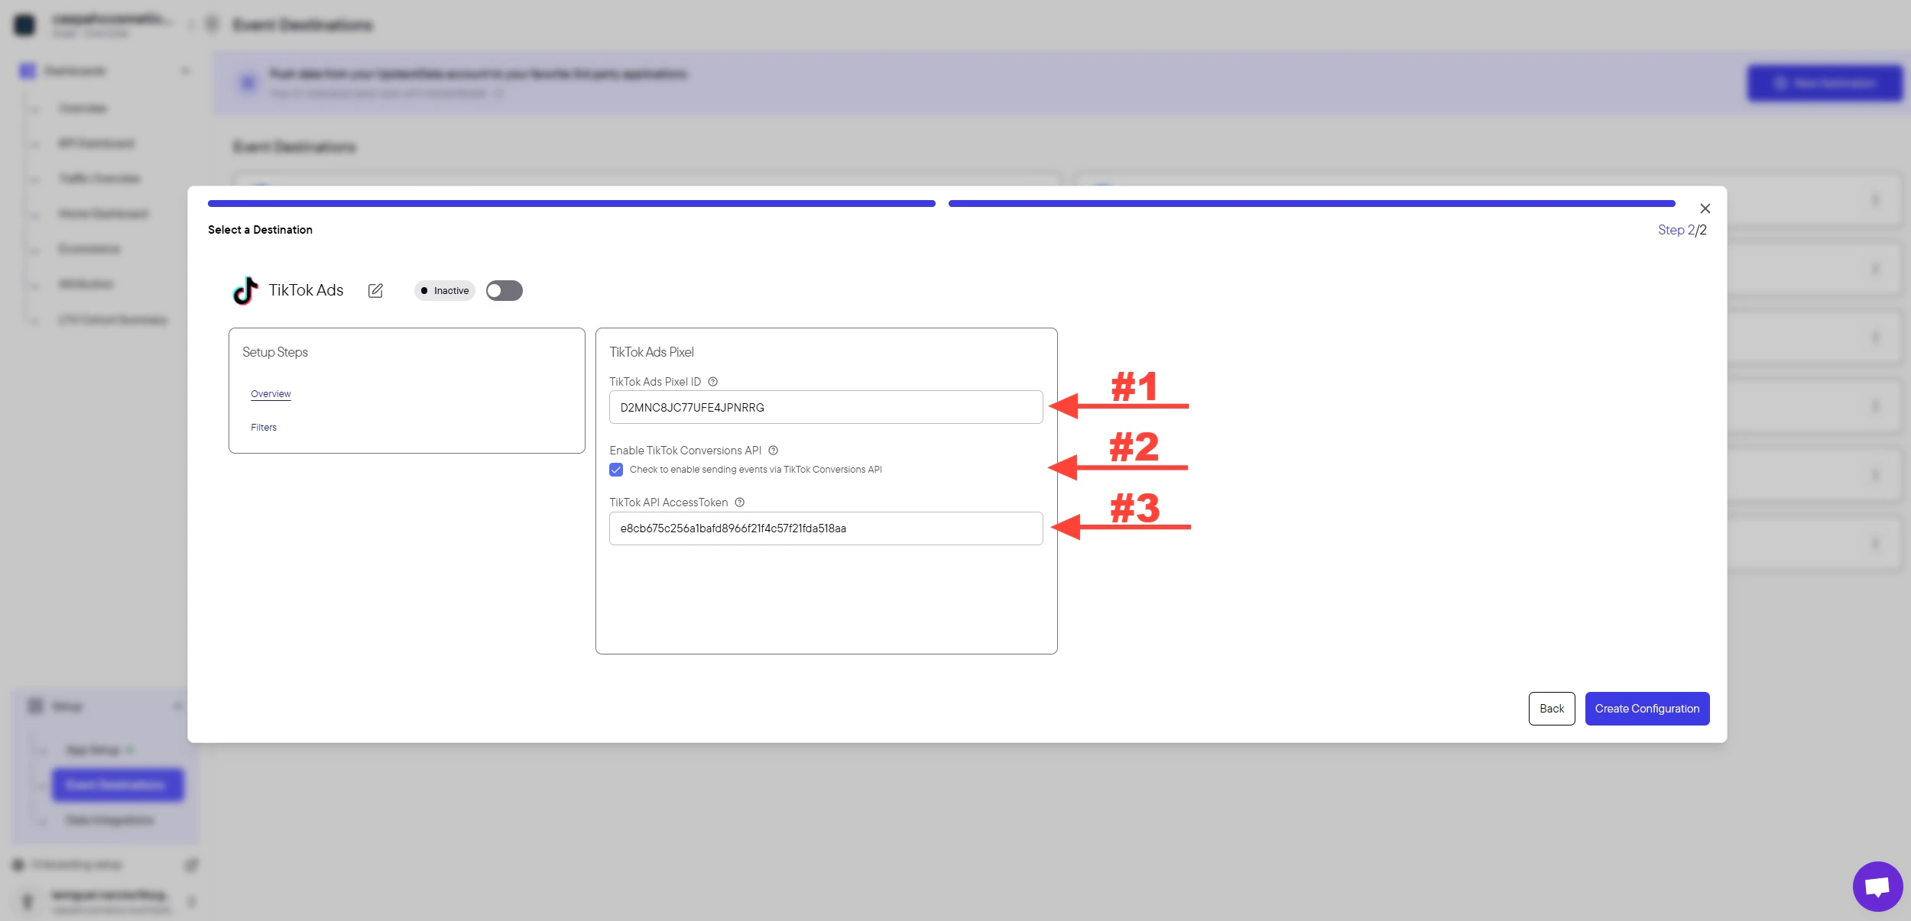Click the Back button
The height and width of the screenshot is (921, 1911).
click(1552, 709)
